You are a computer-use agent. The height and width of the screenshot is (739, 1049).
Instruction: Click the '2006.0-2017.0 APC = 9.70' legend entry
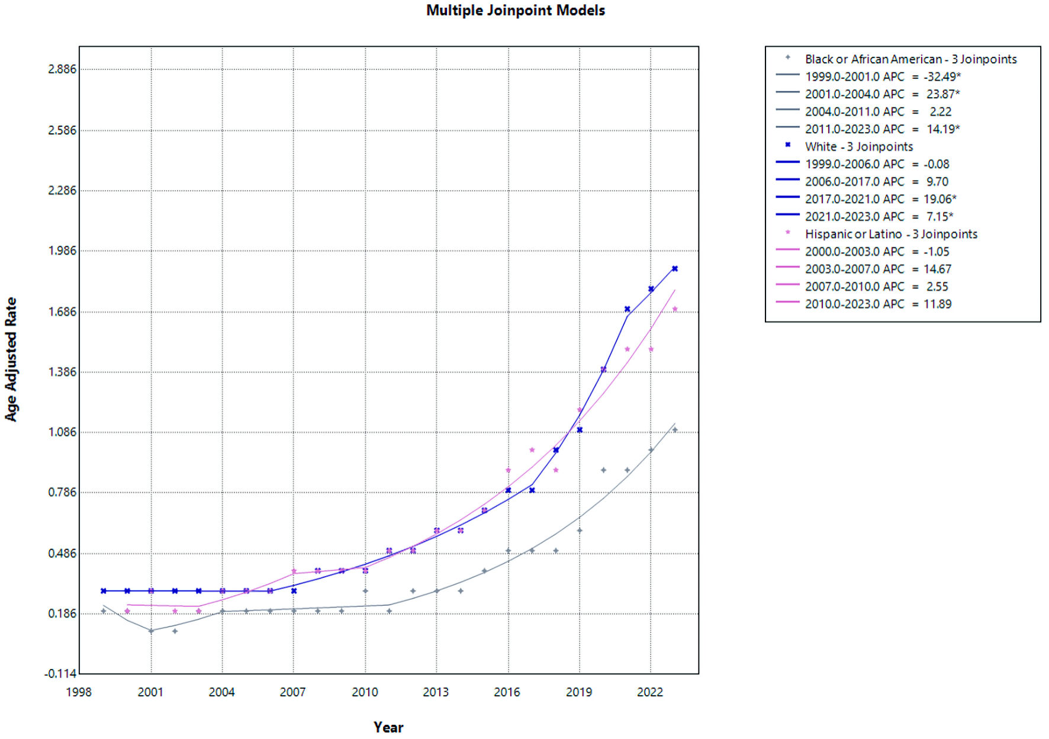876,182
